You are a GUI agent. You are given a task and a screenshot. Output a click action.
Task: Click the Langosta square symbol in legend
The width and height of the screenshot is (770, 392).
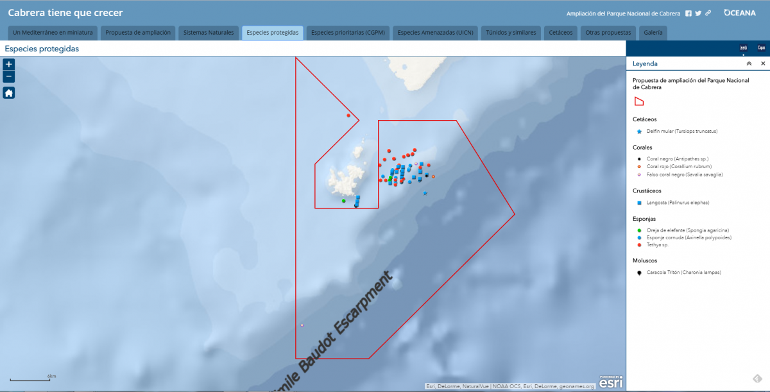(x=638, y=202)
